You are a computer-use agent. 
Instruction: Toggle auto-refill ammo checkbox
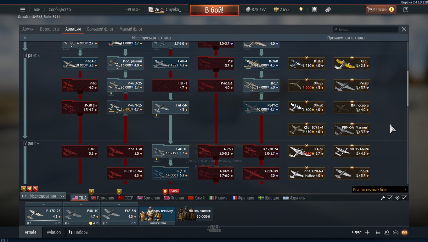(x=404, y=198)
